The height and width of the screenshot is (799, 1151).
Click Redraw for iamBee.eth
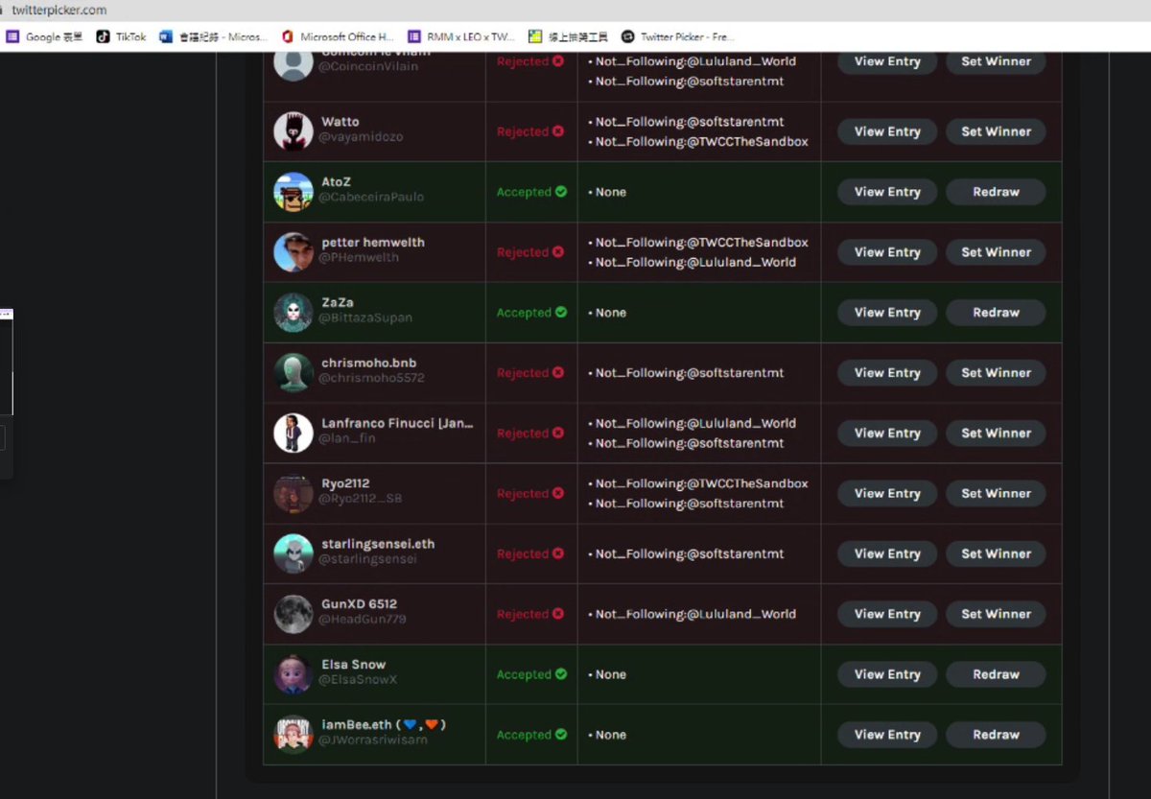click(x=996, y=735)
